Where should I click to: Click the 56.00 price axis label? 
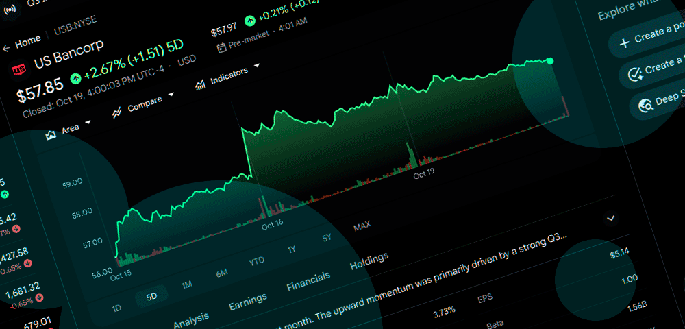click(x=101, y=273)
